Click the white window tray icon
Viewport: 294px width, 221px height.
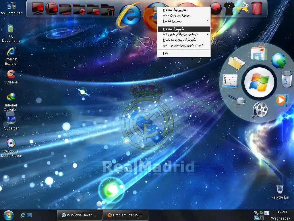tap(267, 213)
